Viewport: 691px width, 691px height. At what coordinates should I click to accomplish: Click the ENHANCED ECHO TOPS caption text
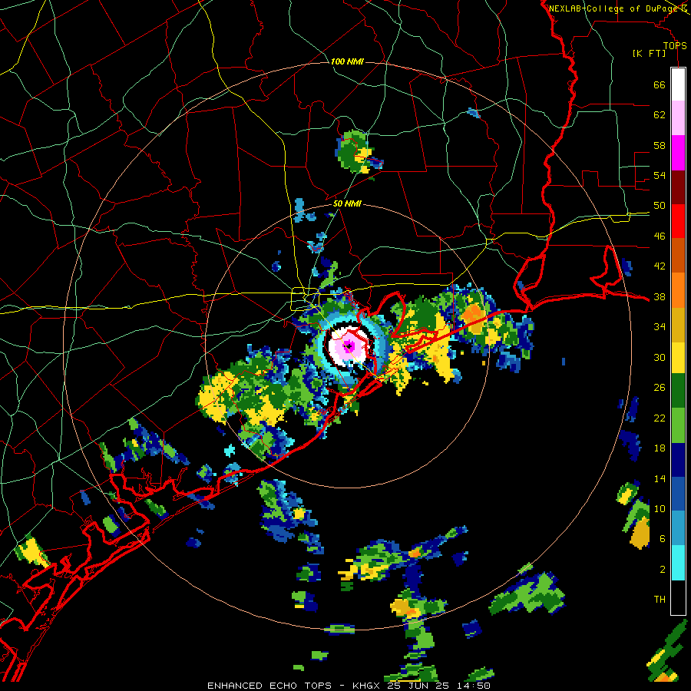[x=269, y=686]
